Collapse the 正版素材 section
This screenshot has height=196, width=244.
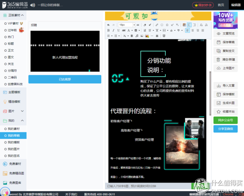click(x=22, y=15)
